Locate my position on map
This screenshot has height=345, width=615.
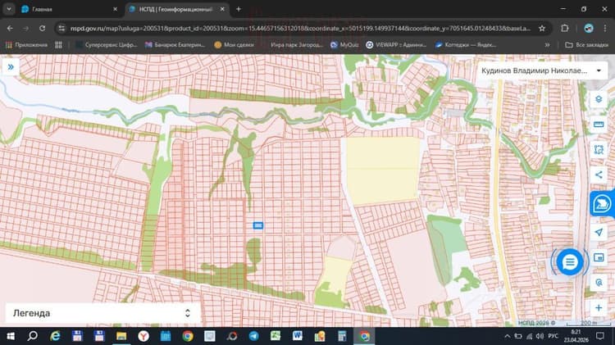599,232
